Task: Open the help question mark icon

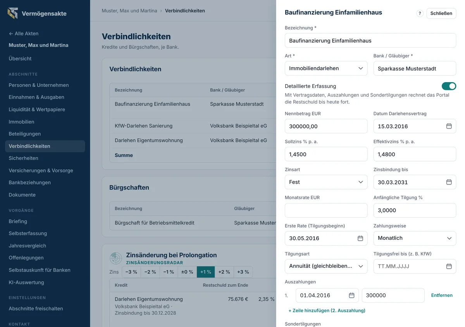Action: [420, 13]
